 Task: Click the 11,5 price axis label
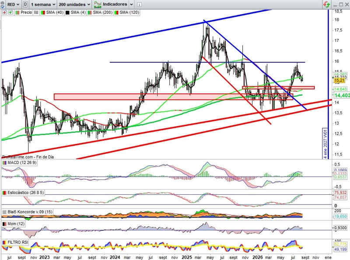click(x=338, y=155)
